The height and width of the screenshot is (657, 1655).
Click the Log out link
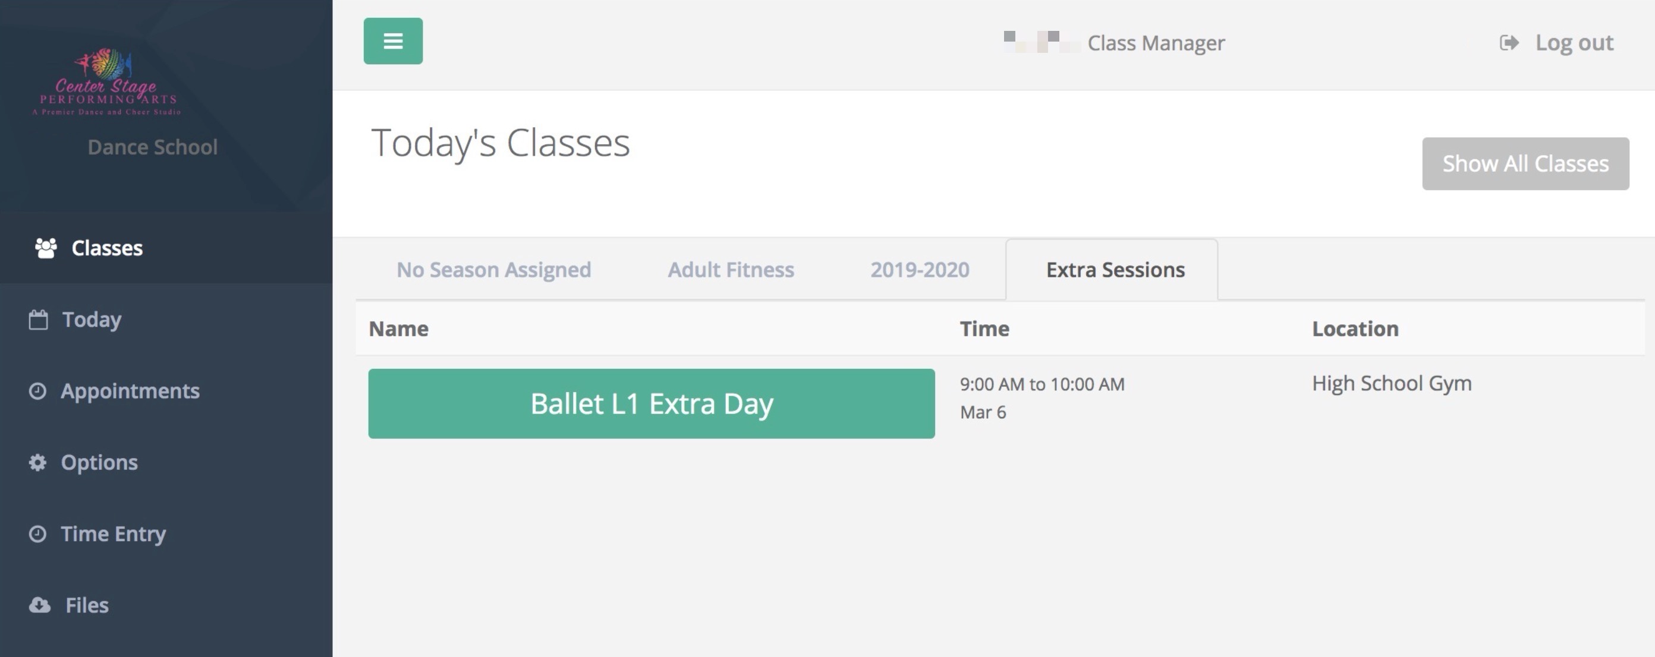click(1574, 43)
